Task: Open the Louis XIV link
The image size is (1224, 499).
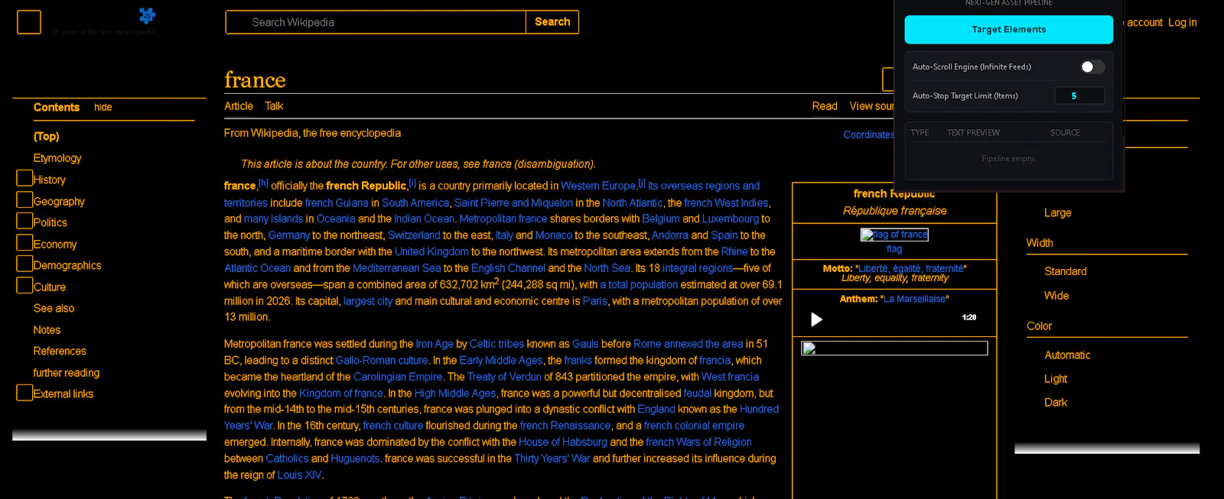Action: pos(299,475)
